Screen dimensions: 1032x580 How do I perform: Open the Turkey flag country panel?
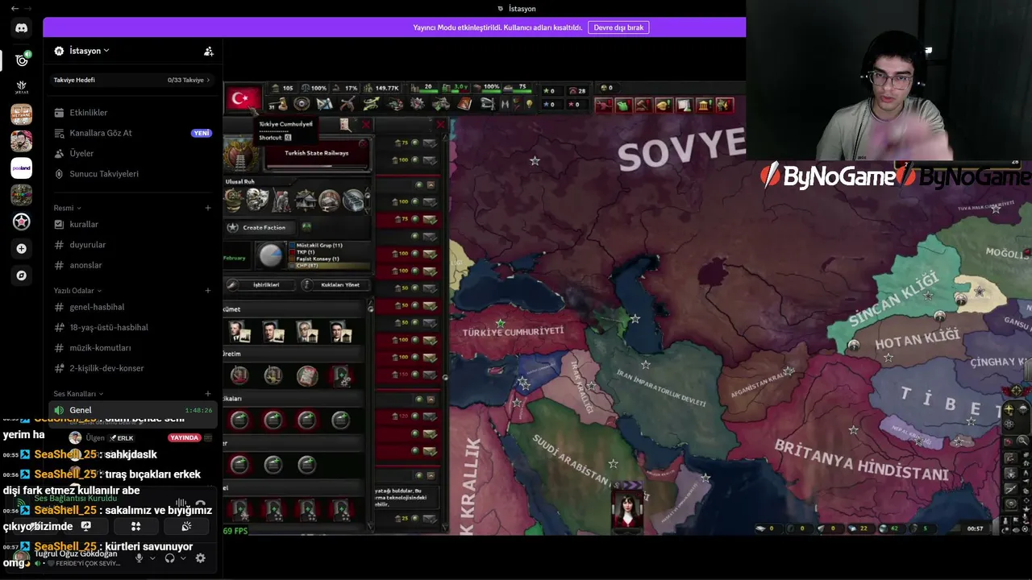click(x=242, y=99)
